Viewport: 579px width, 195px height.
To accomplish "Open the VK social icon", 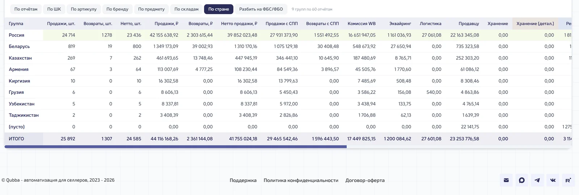I will click(x=553, y=180).
